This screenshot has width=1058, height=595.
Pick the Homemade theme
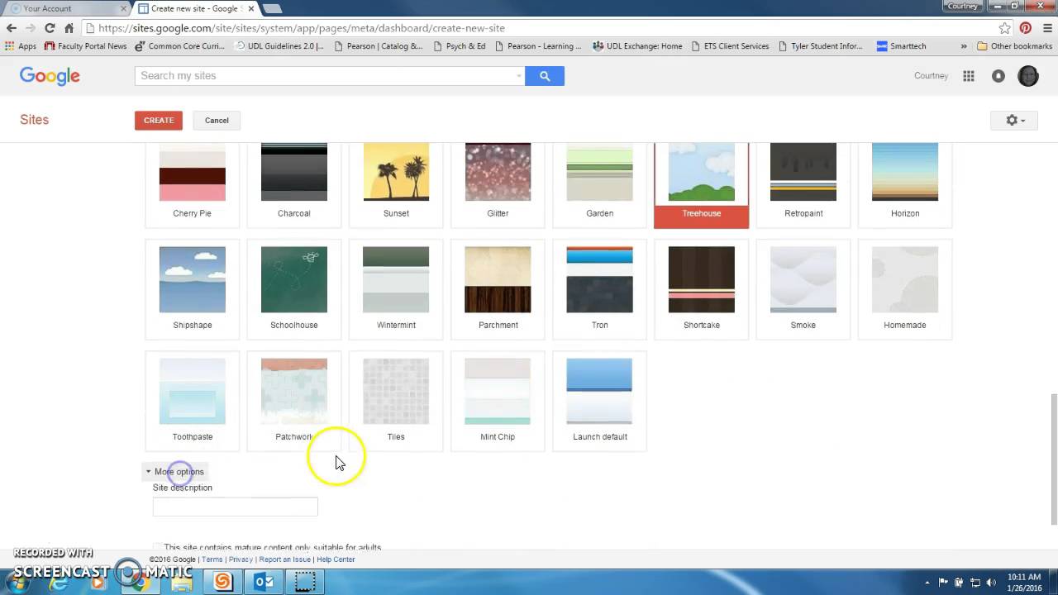pos(905,289)
